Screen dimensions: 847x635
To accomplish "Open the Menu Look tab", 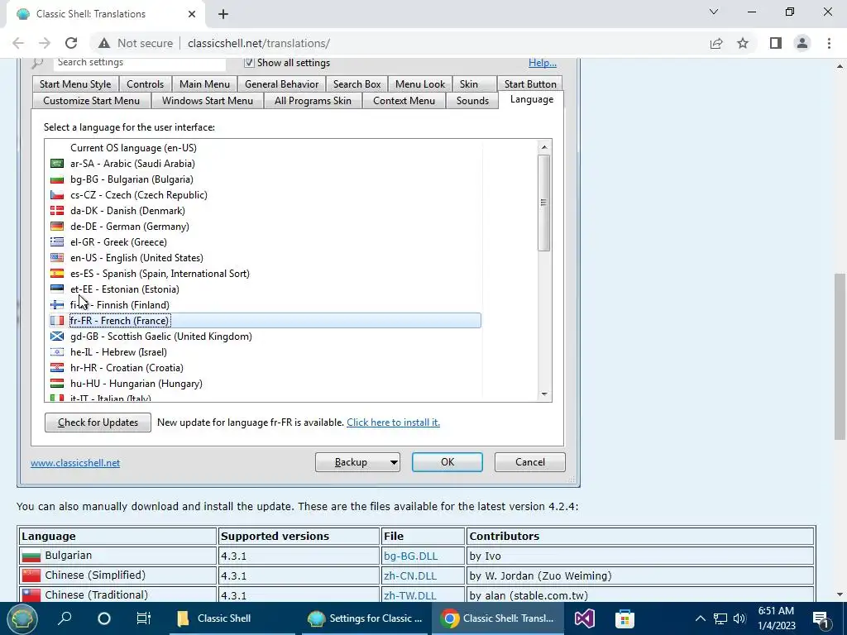I will click(x=419, y=84).
